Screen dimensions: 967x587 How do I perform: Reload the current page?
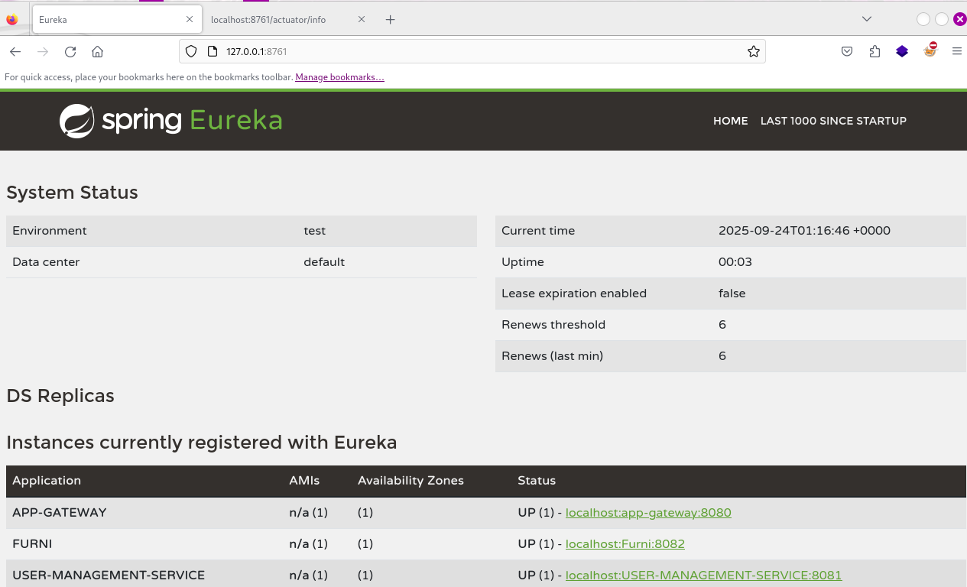70,52
